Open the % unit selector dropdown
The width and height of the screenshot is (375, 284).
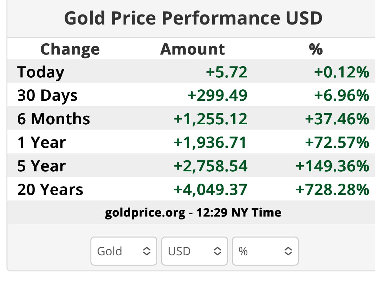coord(265,251)
